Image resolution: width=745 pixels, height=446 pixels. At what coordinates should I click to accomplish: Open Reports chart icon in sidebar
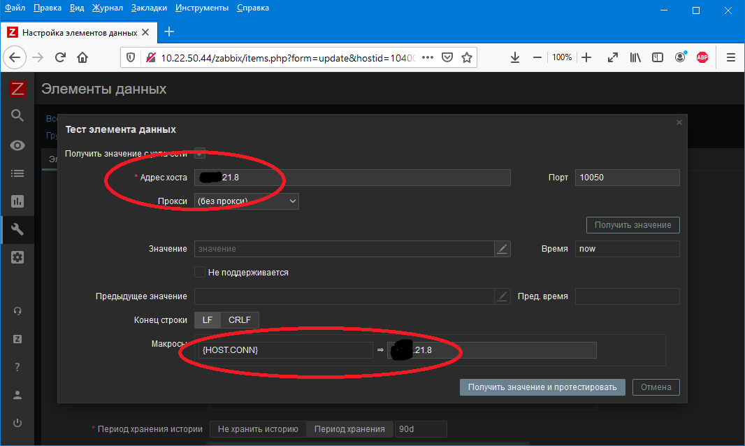[17, 201]
